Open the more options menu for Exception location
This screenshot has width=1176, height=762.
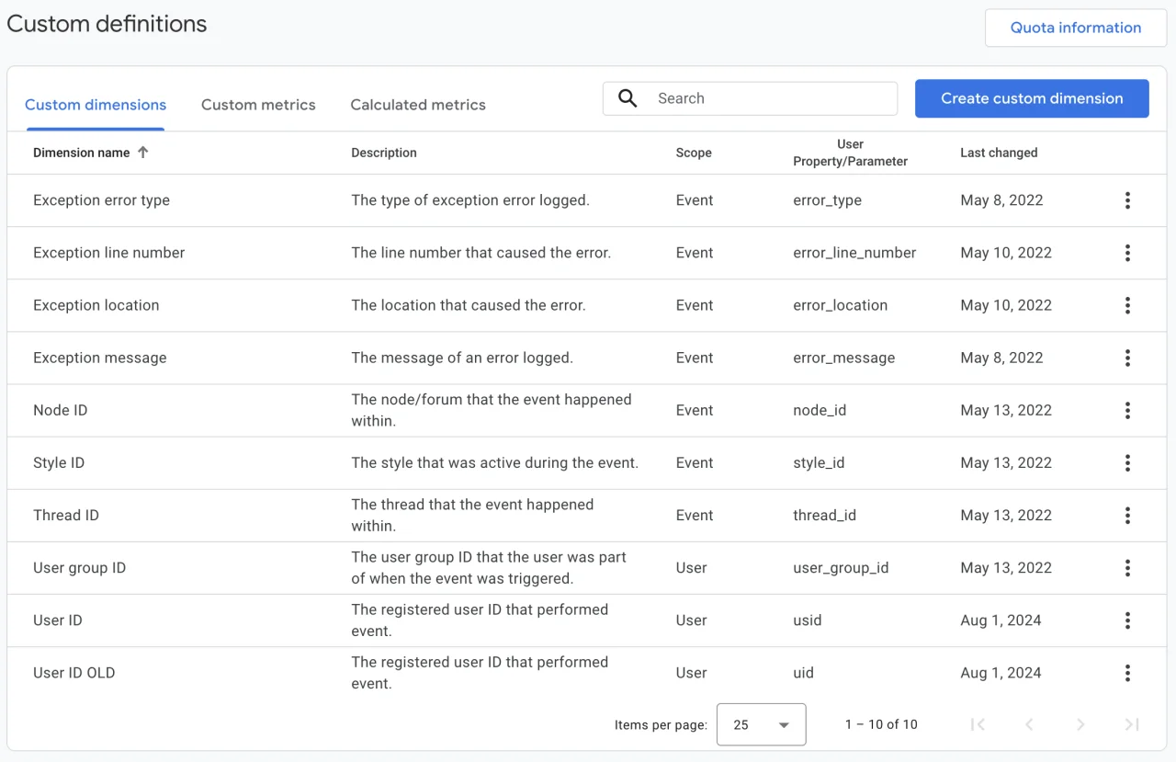1127,305
